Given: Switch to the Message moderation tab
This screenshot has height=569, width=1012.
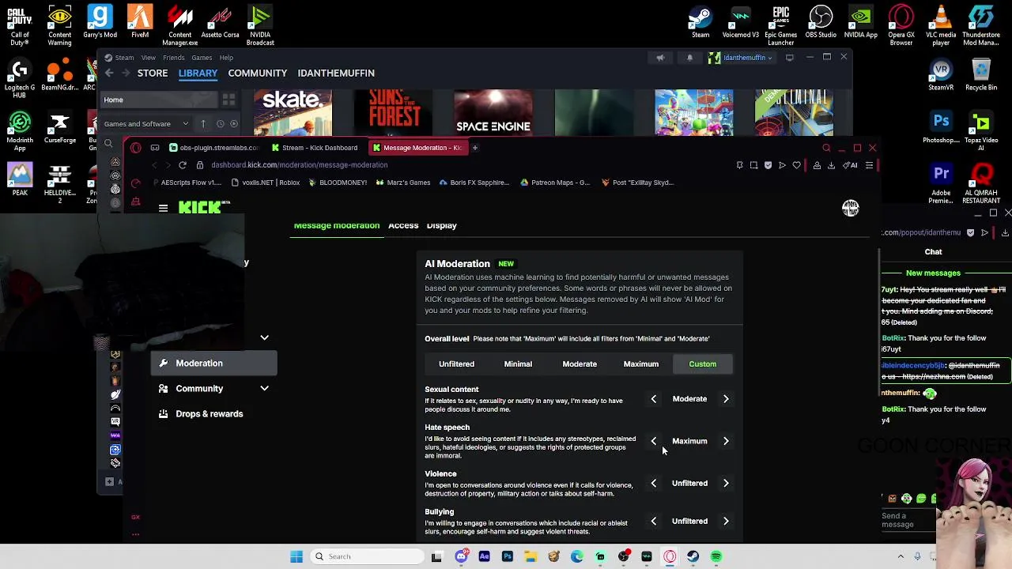Looking at the screenshot, I should [337, 226].
